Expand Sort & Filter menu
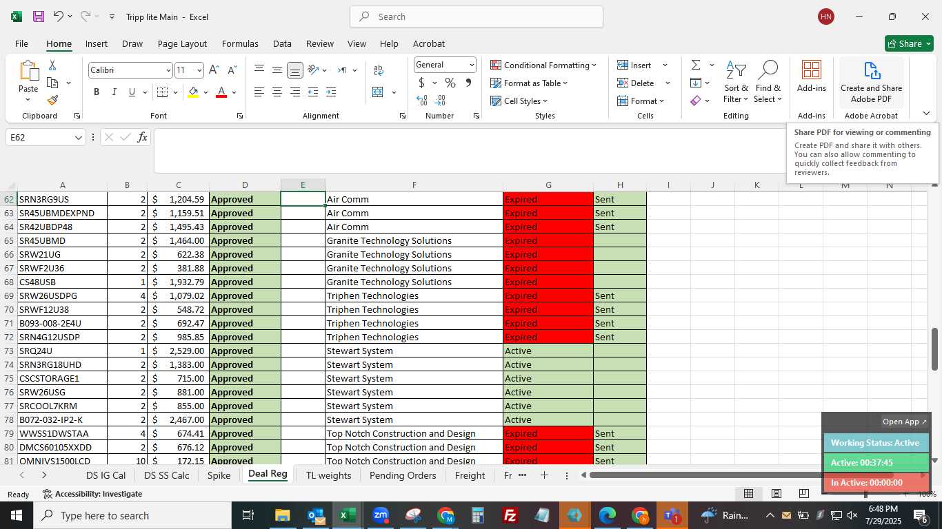The width and height of the screenshot is (942, 529). 736,83
